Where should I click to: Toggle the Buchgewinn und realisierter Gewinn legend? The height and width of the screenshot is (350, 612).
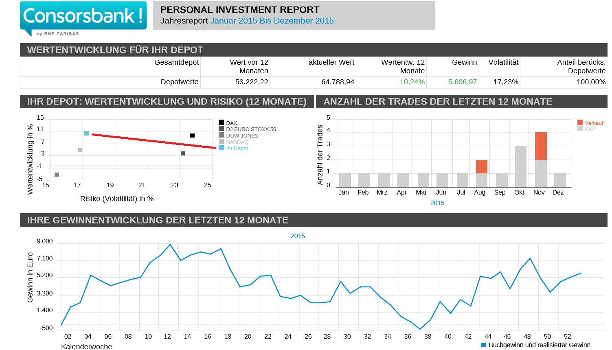click(539, 345)
